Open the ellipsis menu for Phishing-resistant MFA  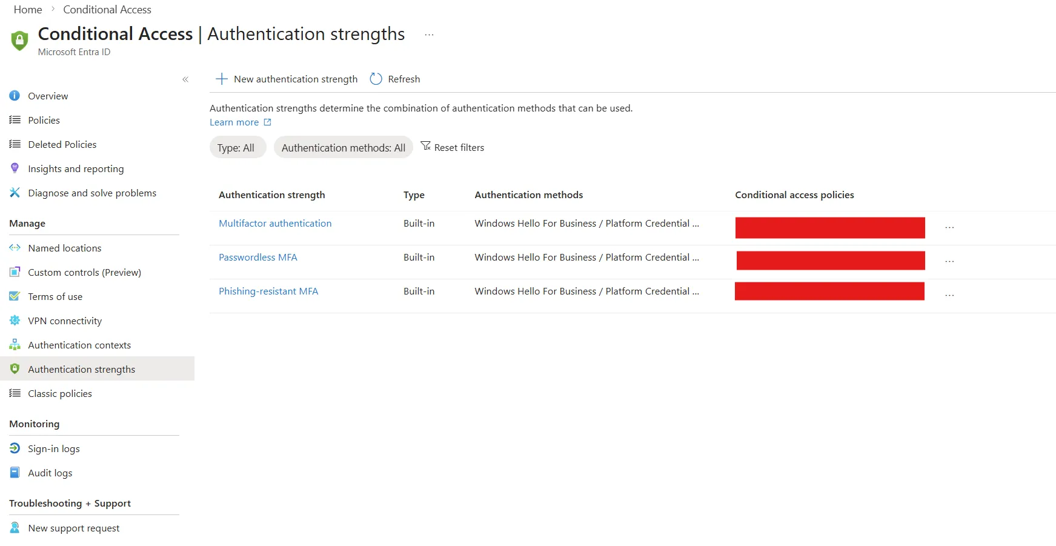point(949,295)
